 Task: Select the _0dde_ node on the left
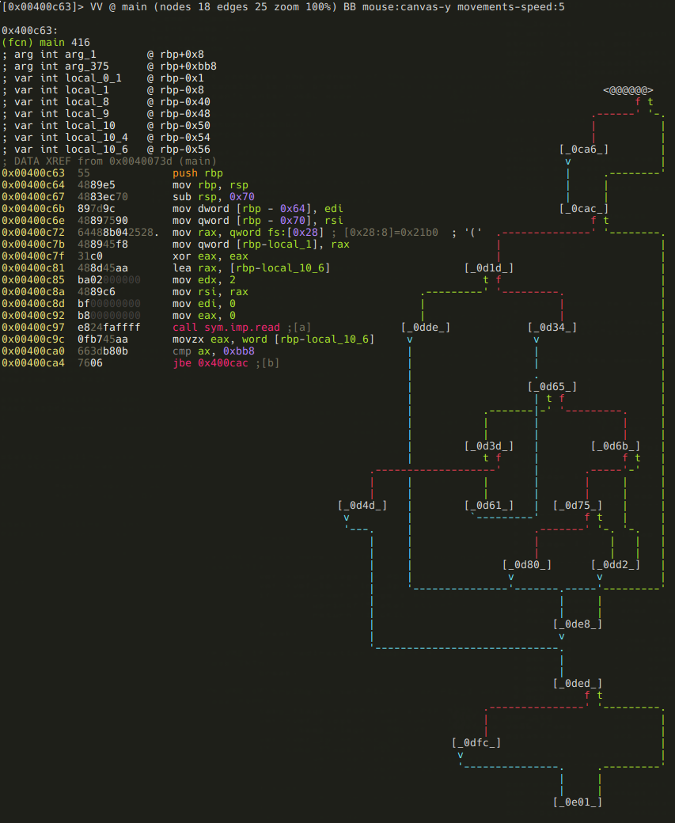426,327
